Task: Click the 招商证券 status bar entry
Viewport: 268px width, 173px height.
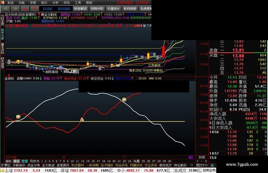Action: coord(209,170)
